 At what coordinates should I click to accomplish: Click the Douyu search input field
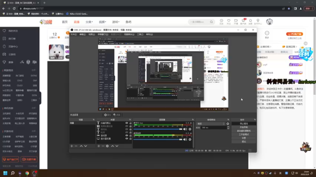(199, 22)
